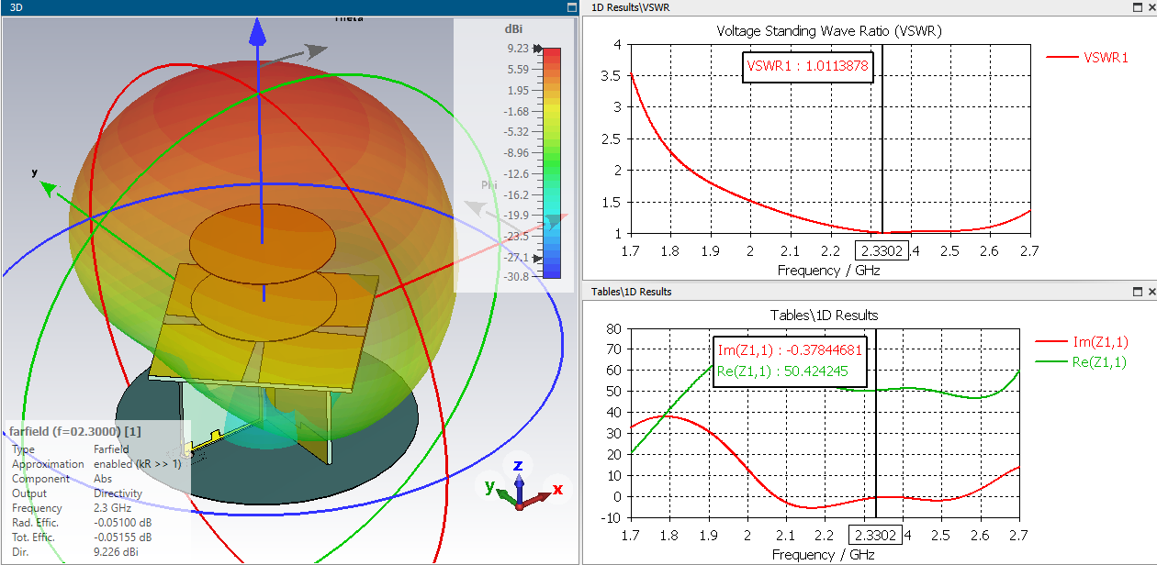Click the 3.5 tick label on VSWR axis

pos(611,76)
